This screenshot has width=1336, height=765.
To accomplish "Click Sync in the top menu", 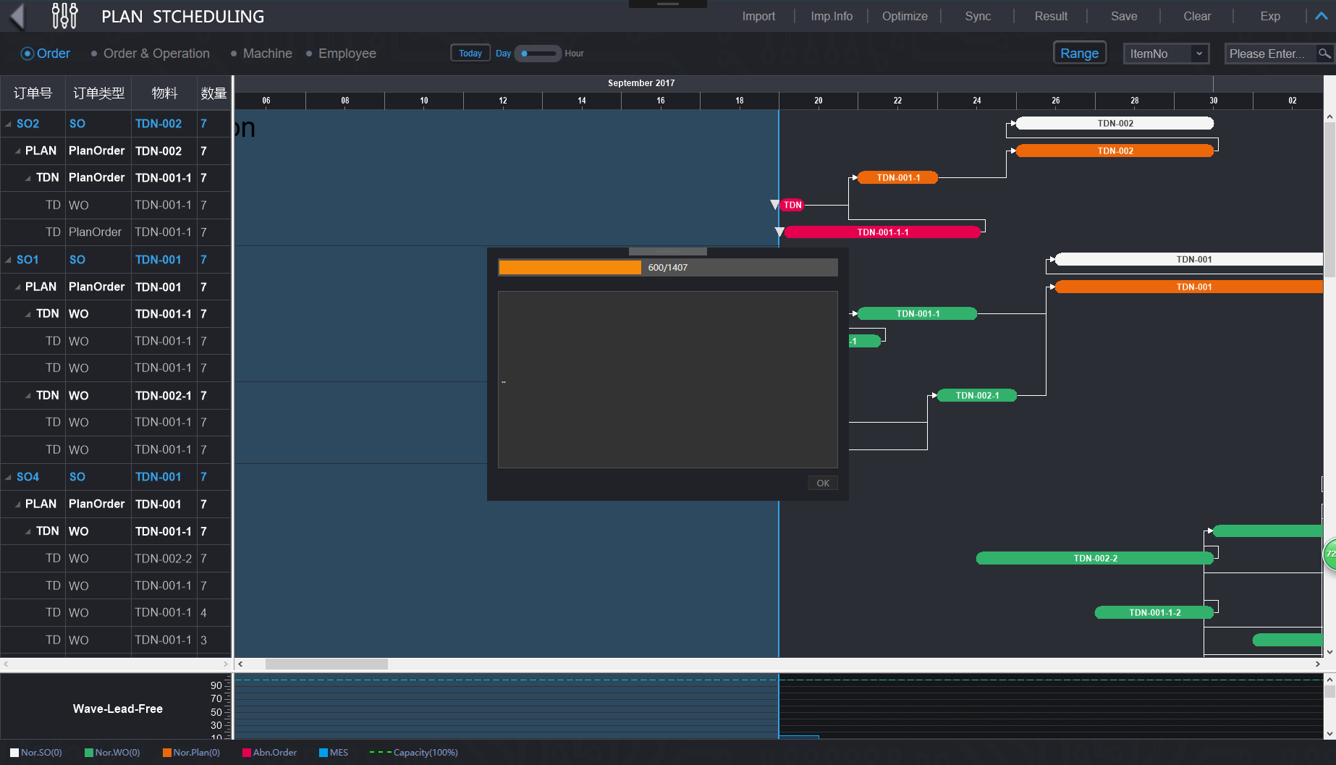I will tap(978, 16).
